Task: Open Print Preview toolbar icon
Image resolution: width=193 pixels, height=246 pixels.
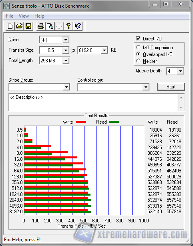Action: [50, 26]
